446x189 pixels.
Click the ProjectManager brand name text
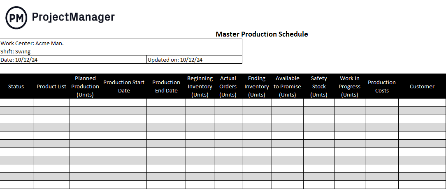tap(73, 17)
